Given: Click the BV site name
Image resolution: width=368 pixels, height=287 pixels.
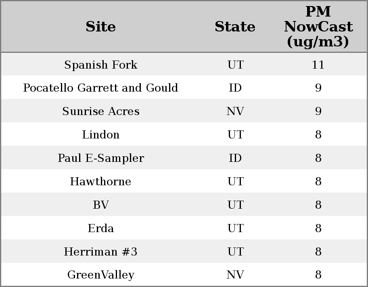Looking at the screenshot, I should (x=100, y=205).
